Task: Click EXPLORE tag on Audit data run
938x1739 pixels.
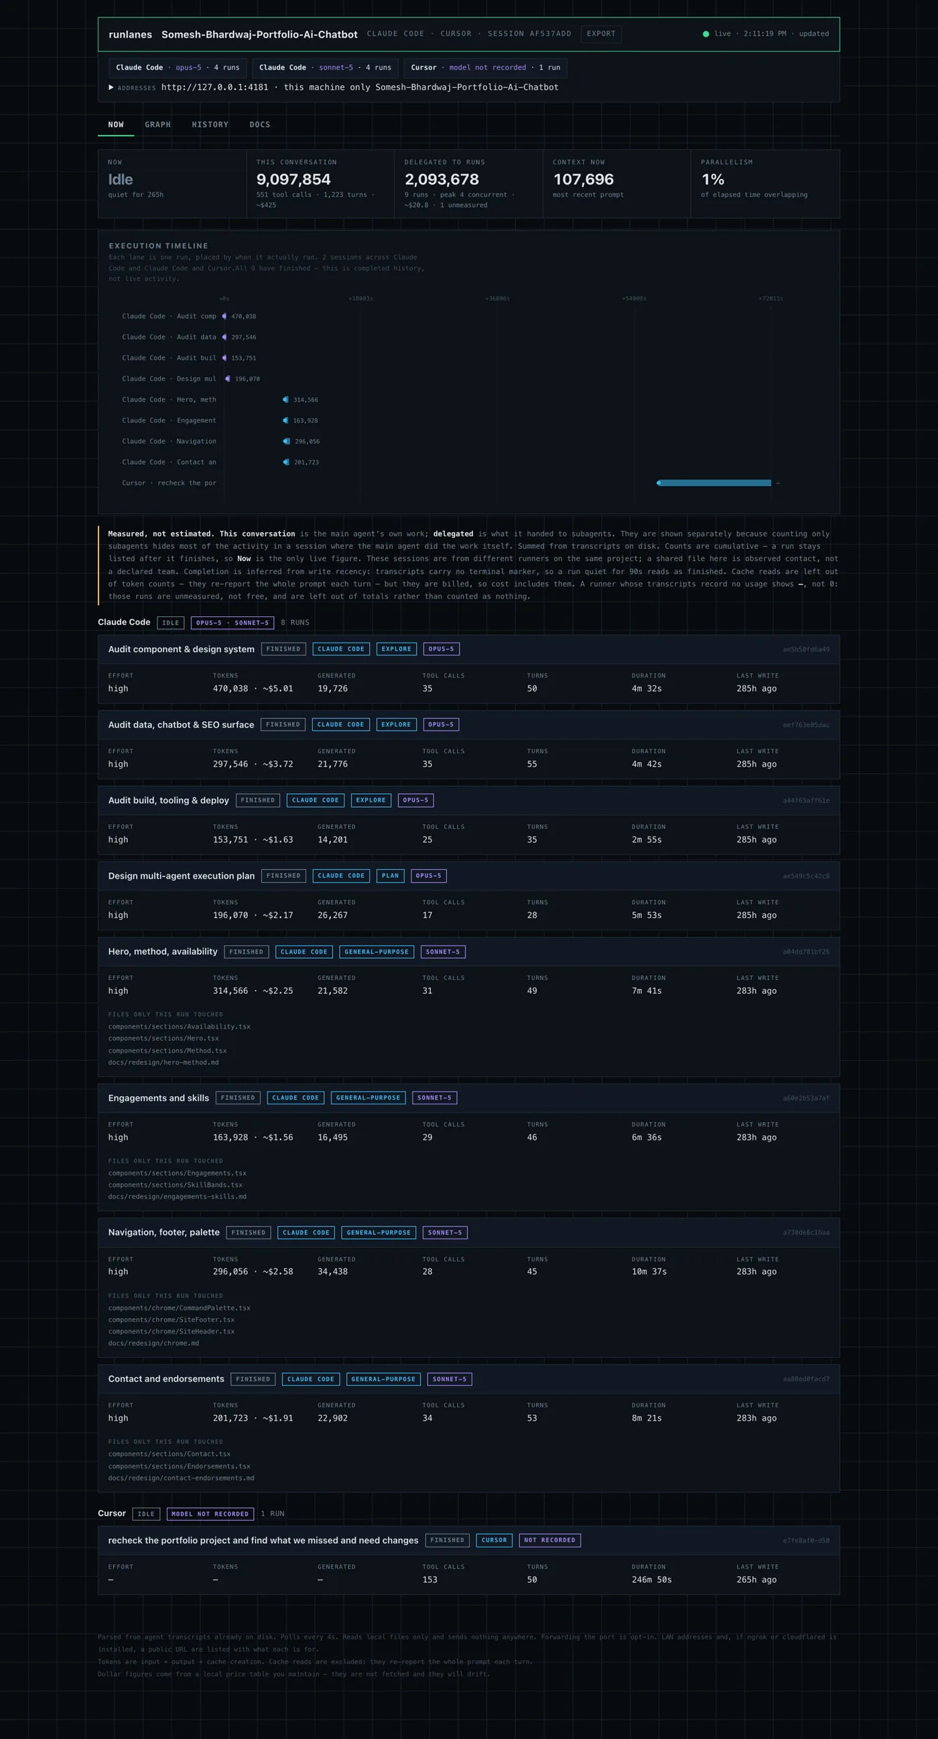Action: [x=396, y=725]
